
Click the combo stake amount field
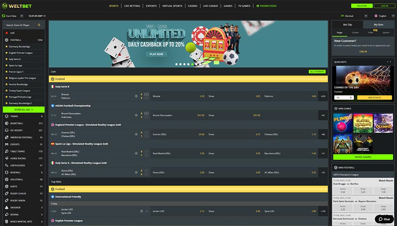344,98
